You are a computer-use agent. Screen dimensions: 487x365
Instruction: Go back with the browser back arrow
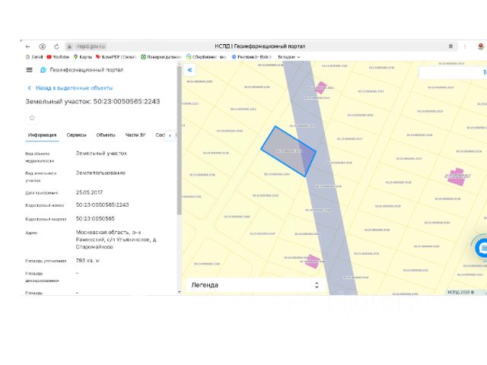coord(28,46)
